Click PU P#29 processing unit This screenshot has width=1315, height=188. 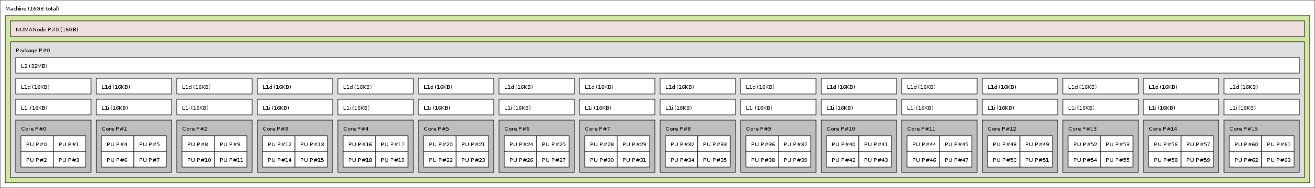pos(633,144)
